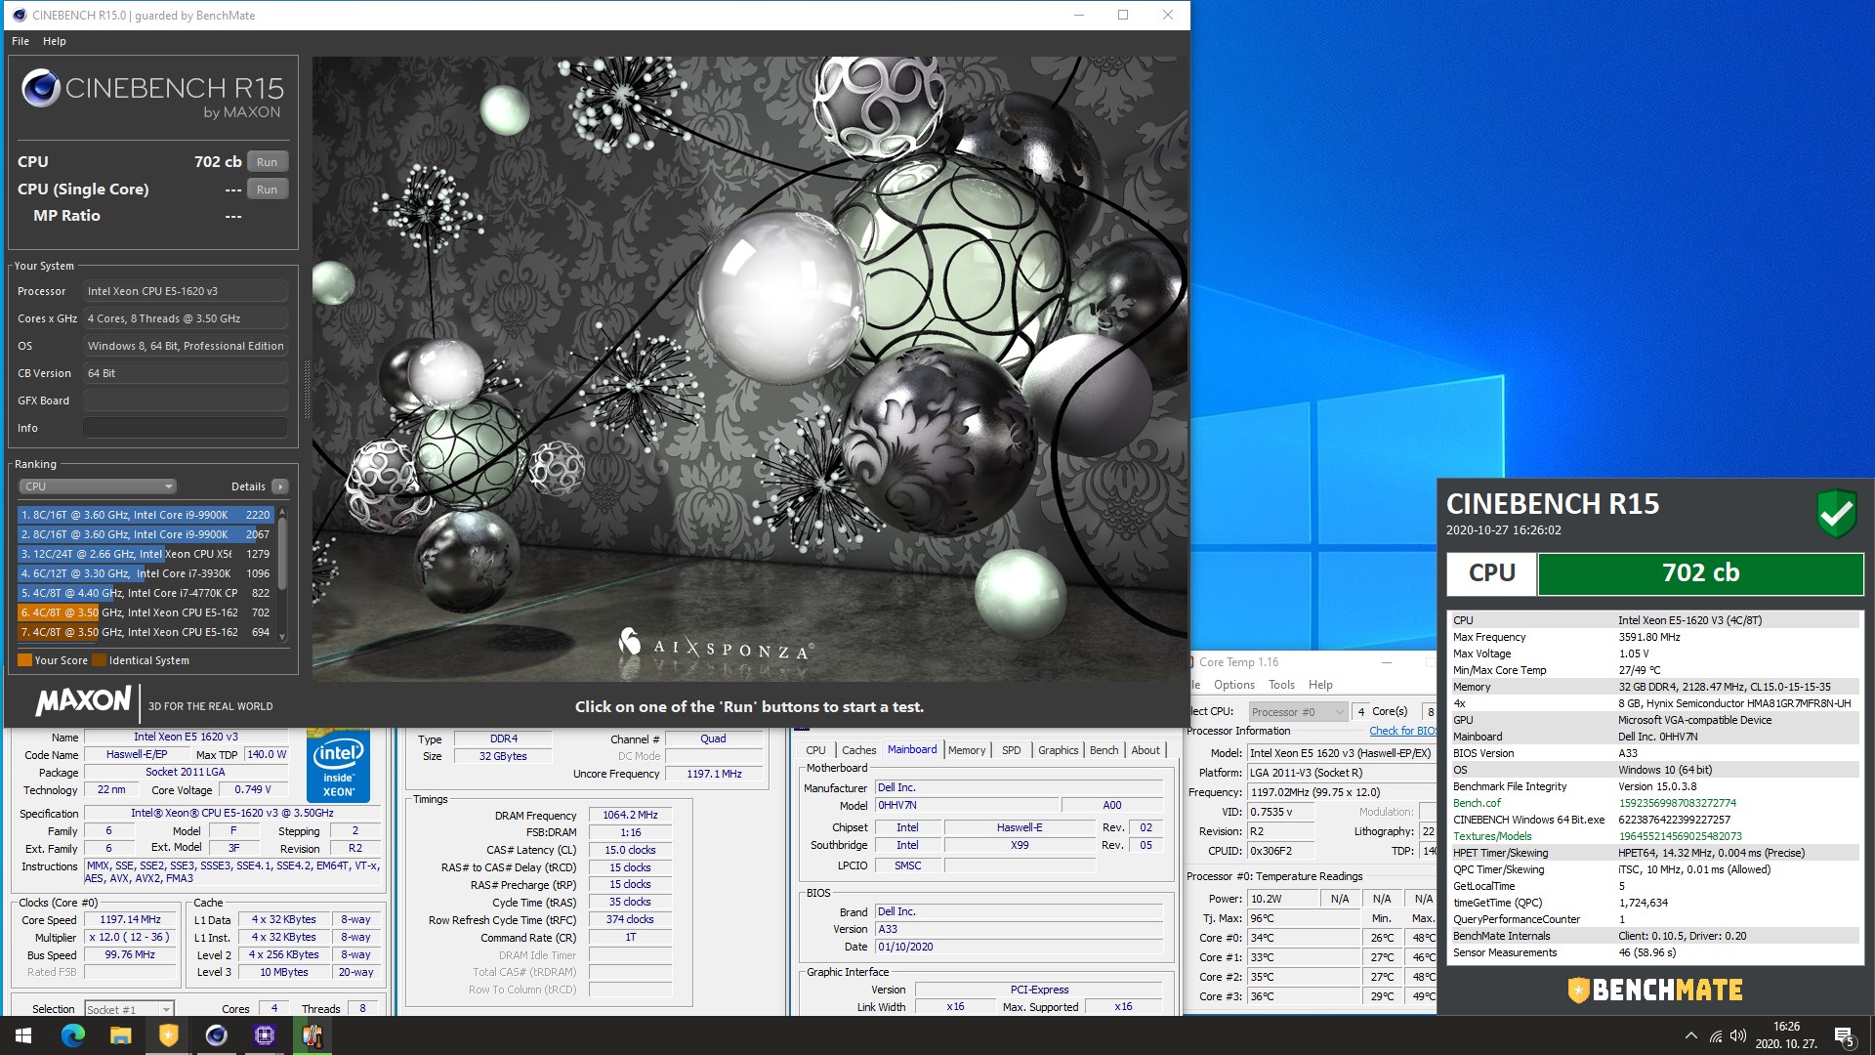Click the Details label in Ranking
The width and height of the screenshot is (1875, 1055).
point(248,486)
